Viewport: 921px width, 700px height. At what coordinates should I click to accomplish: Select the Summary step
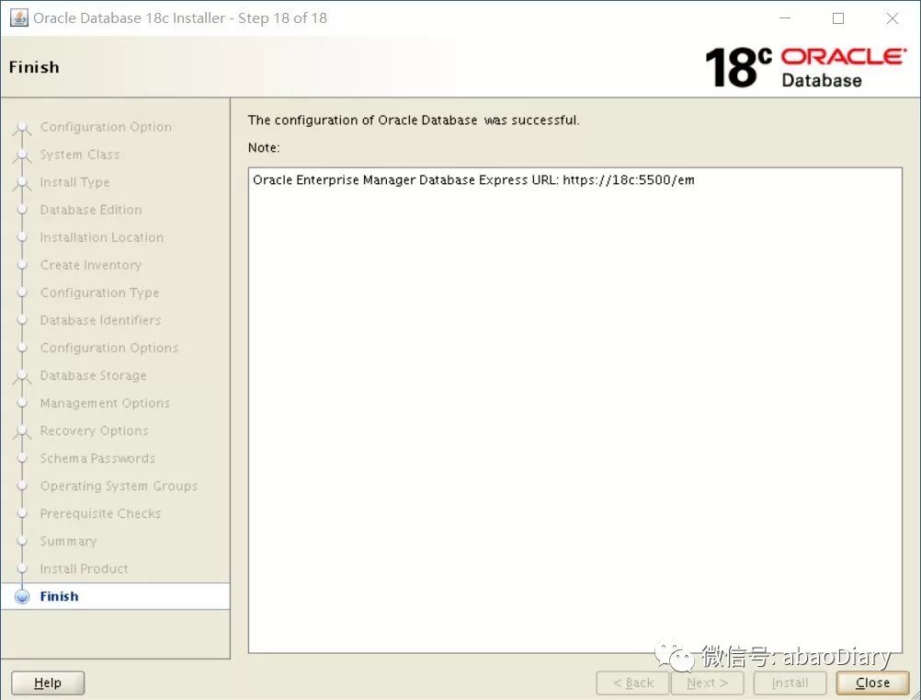[x=68, y=541]
